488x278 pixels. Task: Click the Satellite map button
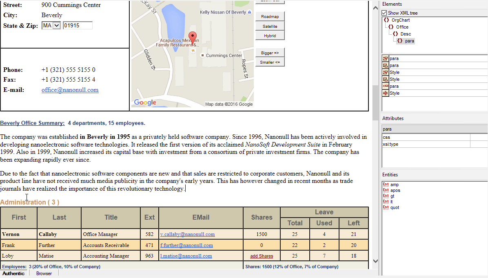(270, 26)
